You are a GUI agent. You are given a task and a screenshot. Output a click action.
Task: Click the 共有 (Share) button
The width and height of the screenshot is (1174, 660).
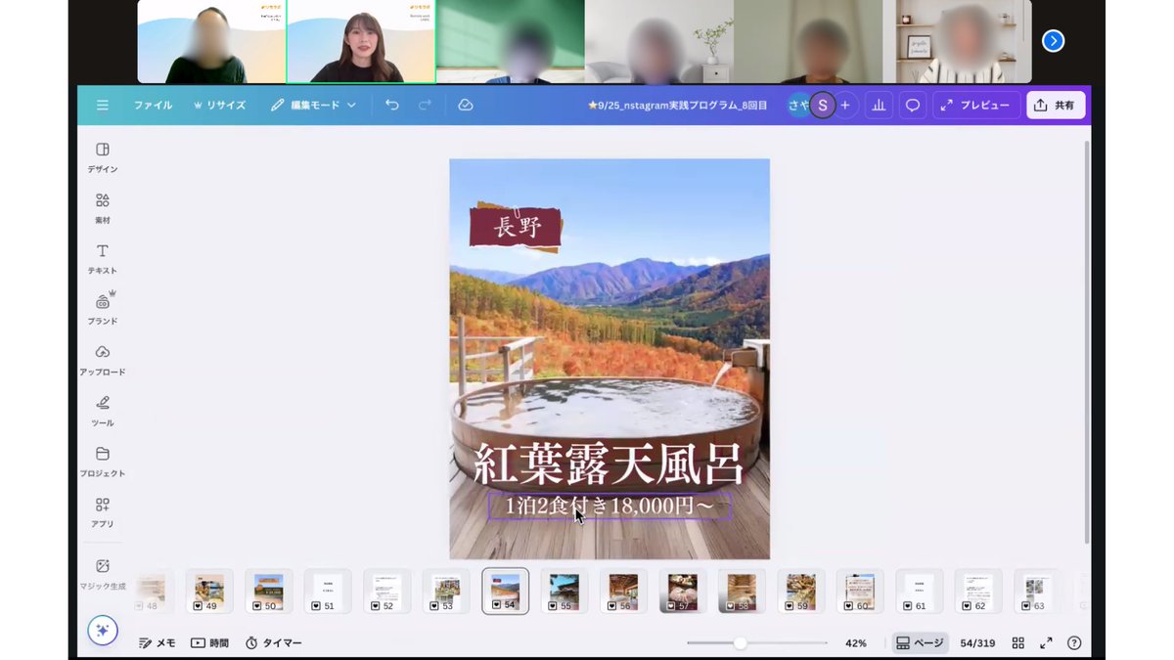1056,105
